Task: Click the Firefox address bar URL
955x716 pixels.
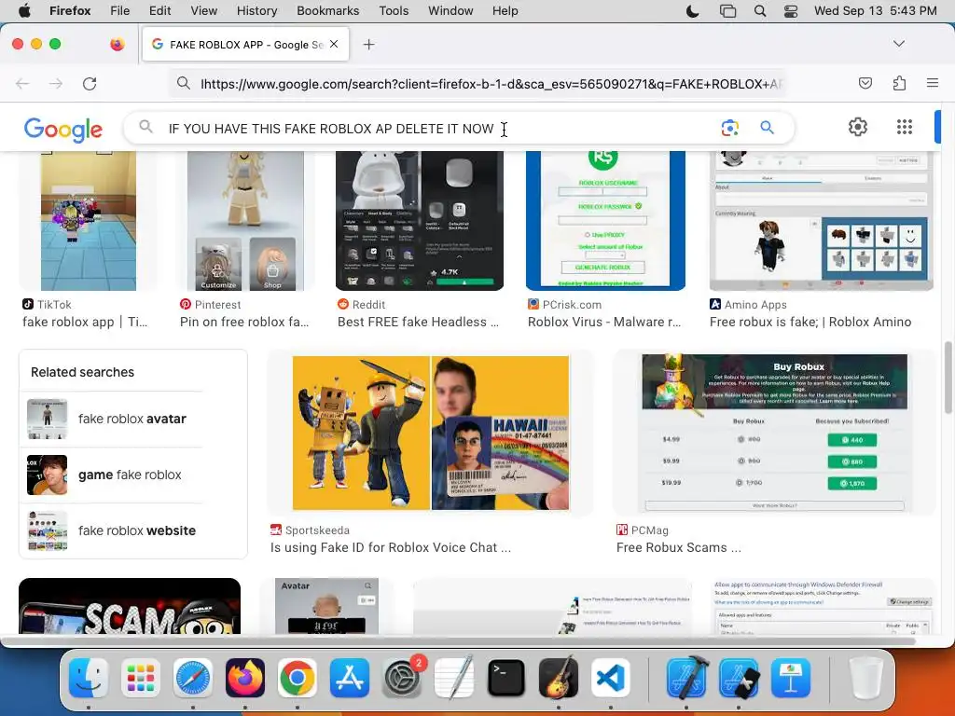Action: click(491, 84)
